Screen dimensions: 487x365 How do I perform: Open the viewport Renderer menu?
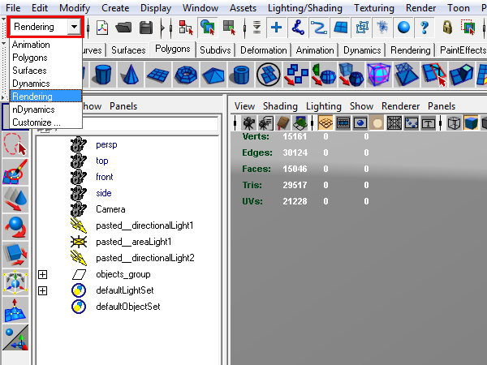(x=400, y=106)
